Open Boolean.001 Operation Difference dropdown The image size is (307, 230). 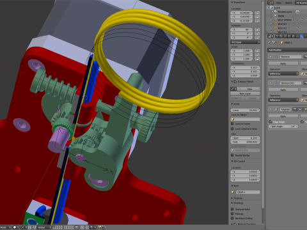[283, 100]
